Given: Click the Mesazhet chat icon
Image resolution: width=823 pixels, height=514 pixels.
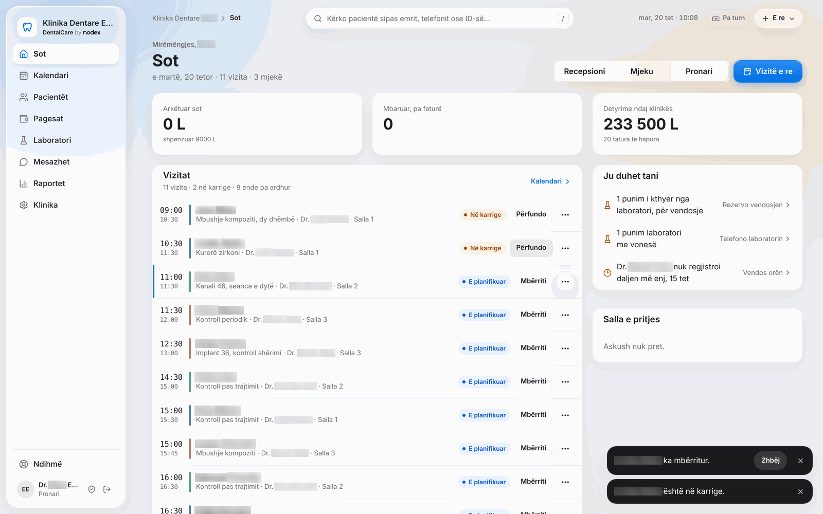Looking at the screenshot, I should (24, 162).
